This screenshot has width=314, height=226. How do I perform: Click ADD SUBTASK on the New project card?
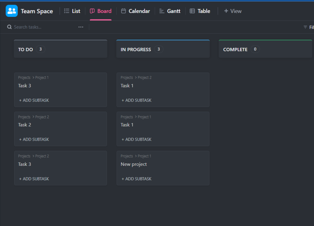point(136,178)
